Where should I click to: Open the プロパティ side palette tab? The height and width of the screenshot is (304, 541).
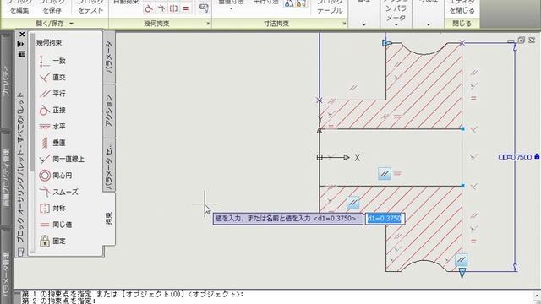click(x=6, y=81)
